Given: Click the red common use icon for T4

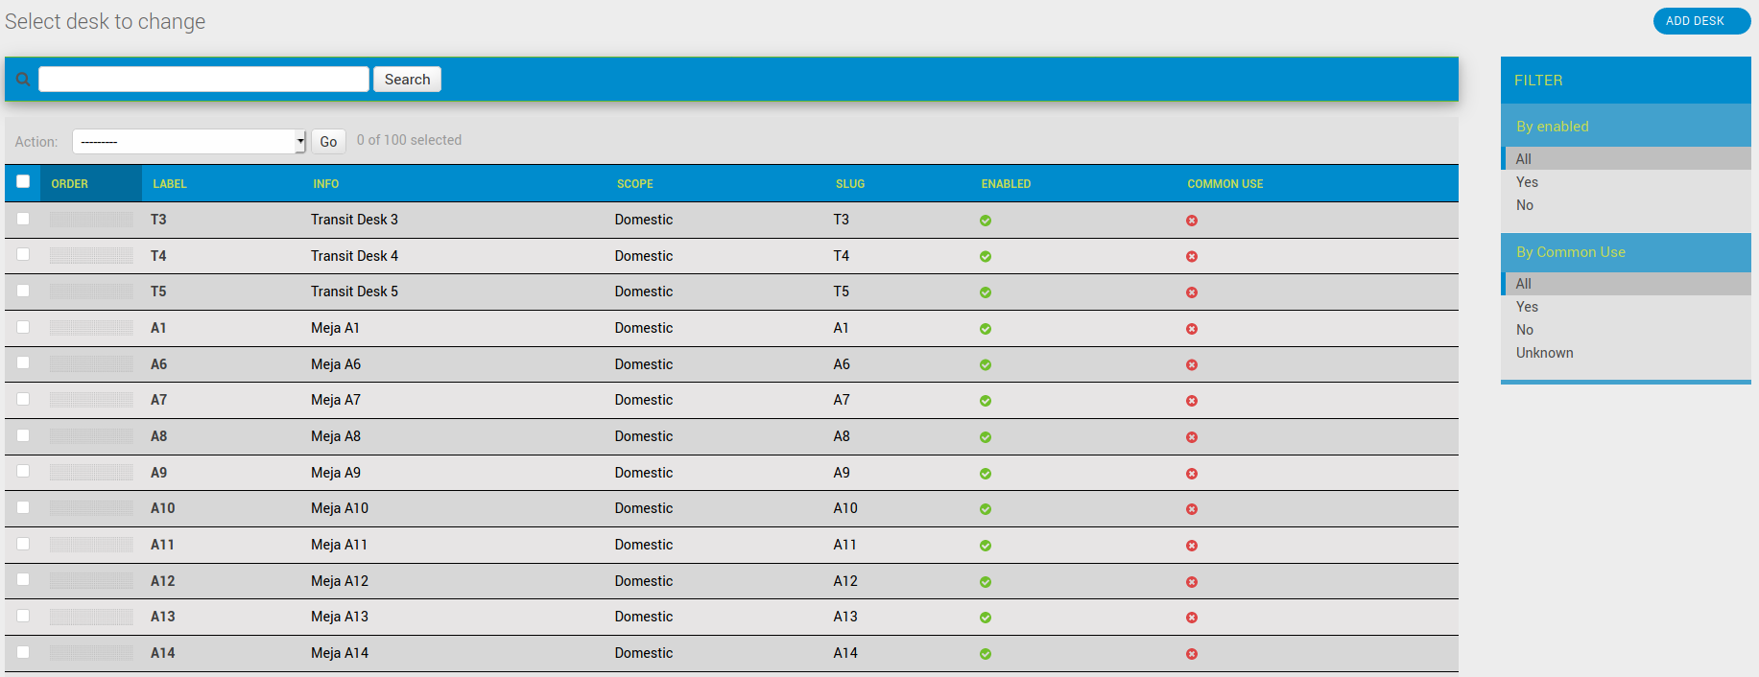Looking at the screenshot, I should pyautogui.click(x=1192, y=257).
